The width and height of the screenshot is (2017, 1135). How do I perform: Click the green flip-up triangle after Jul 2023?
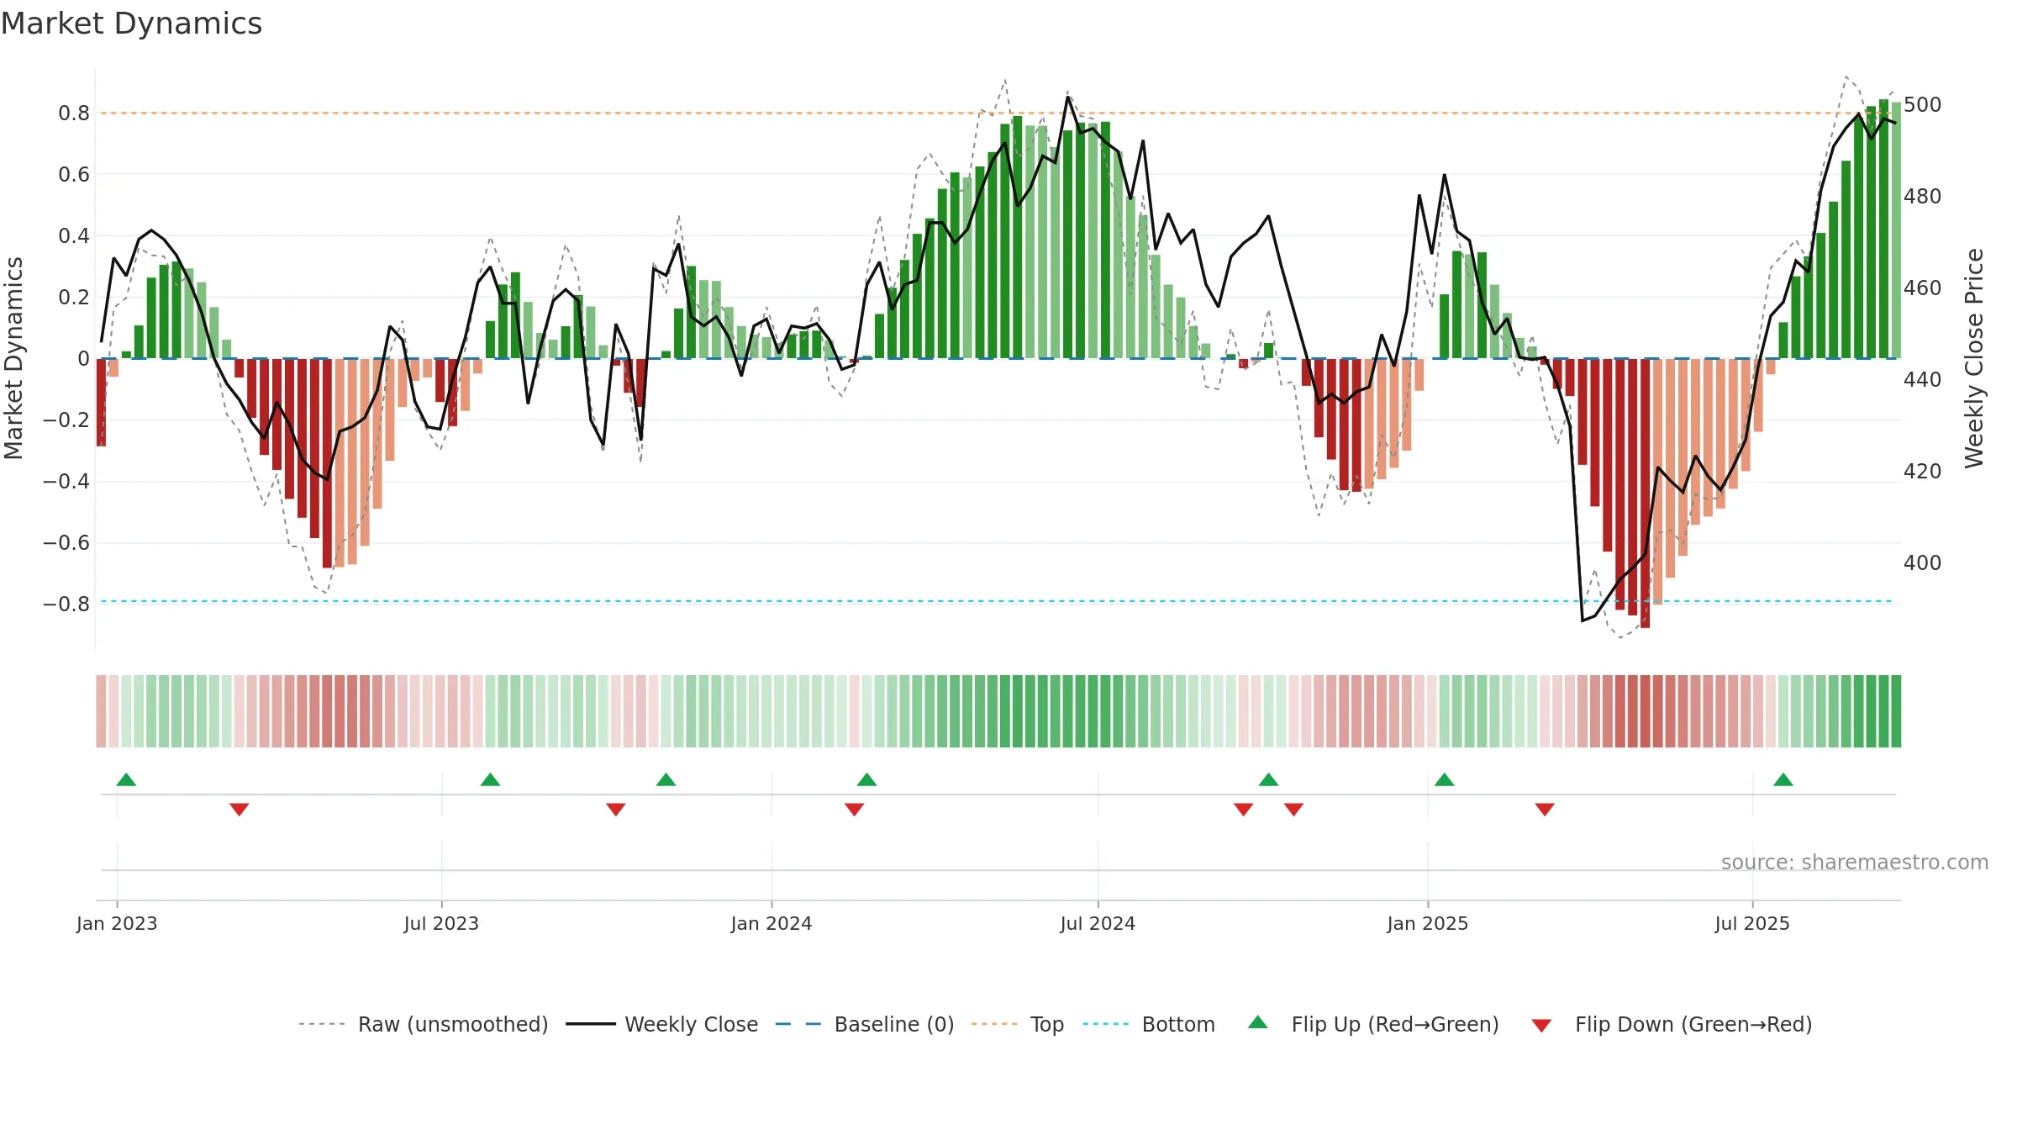point(490,780)
